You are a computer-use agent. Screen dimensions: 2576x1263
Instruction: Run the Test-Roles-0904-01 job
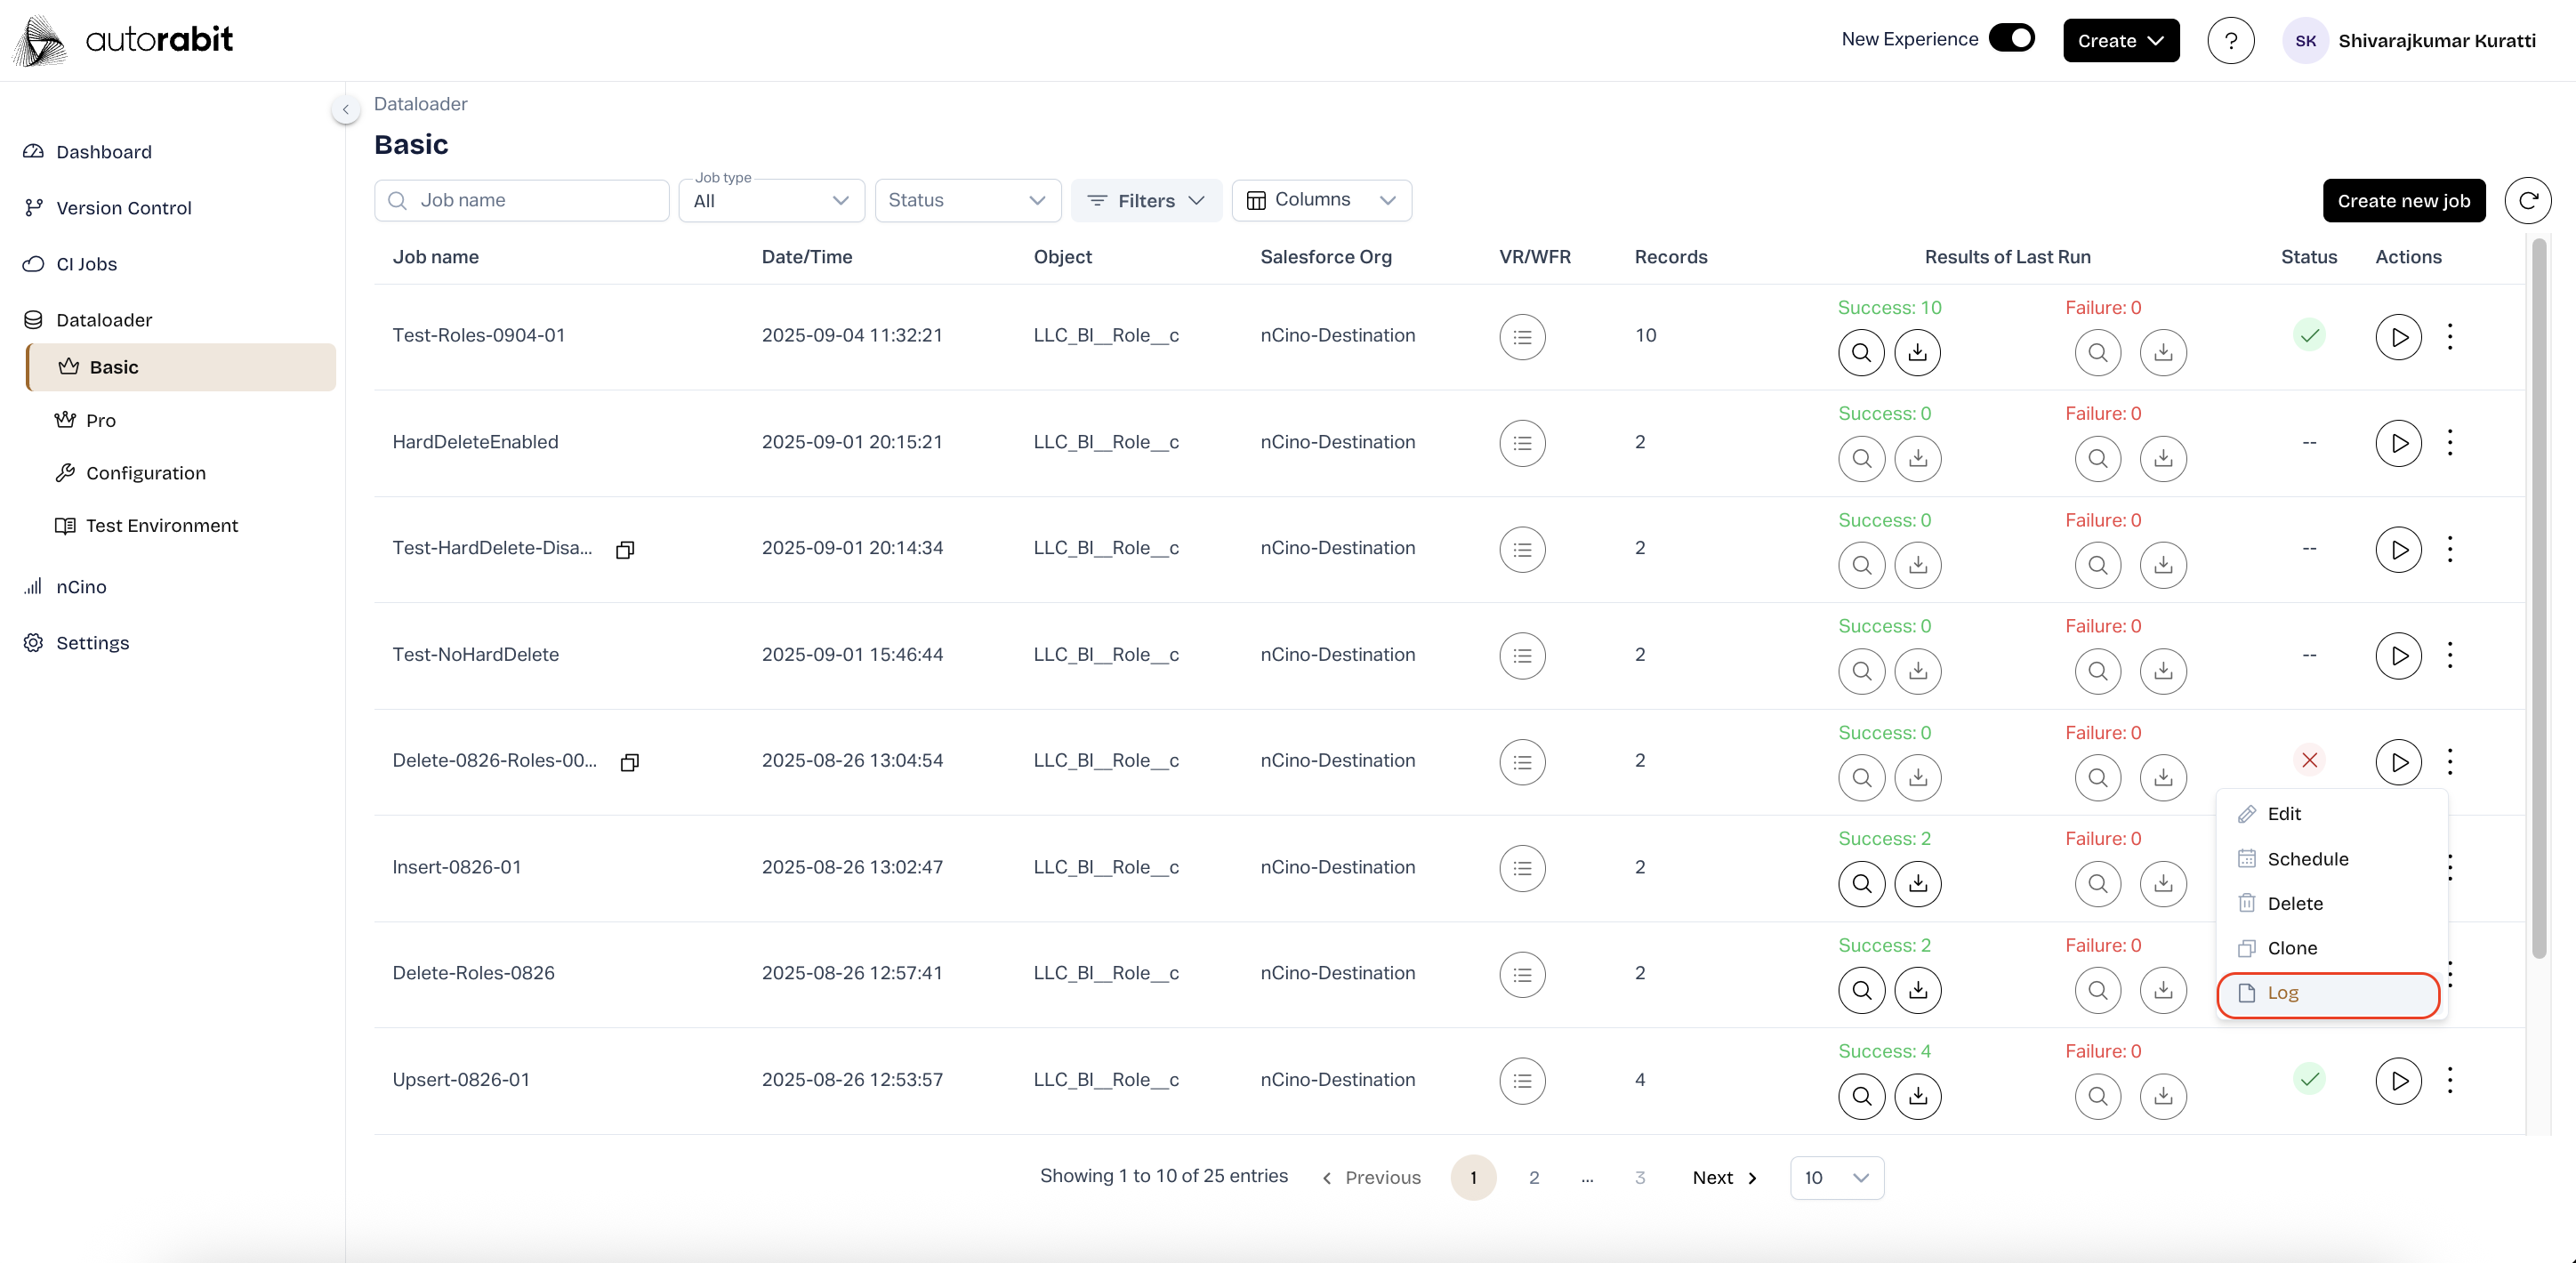(2397, 337)
